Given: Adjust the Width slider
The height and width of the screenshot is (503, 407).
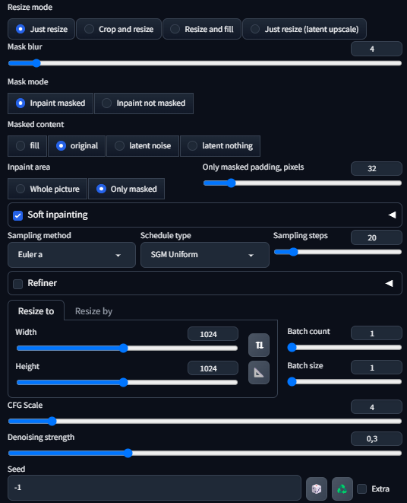Looking at the screenshot, I should point(127,348).
